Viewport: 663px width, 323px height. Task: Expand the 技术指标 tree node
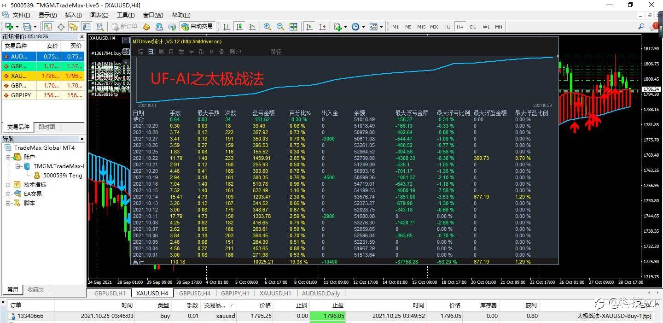pyautogui.click(x=8, y=184)
